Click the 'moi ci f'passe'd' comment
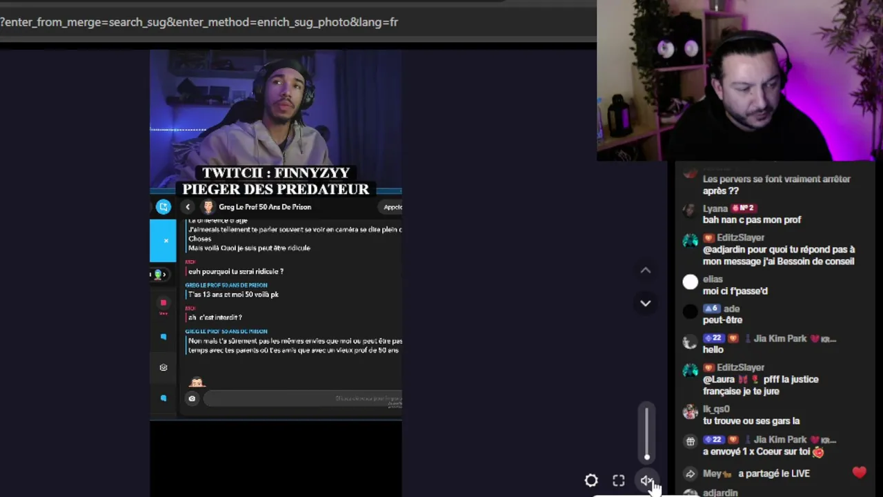Image resolution: width=883 pixels, height=497 pixels. tap(735, 291)
